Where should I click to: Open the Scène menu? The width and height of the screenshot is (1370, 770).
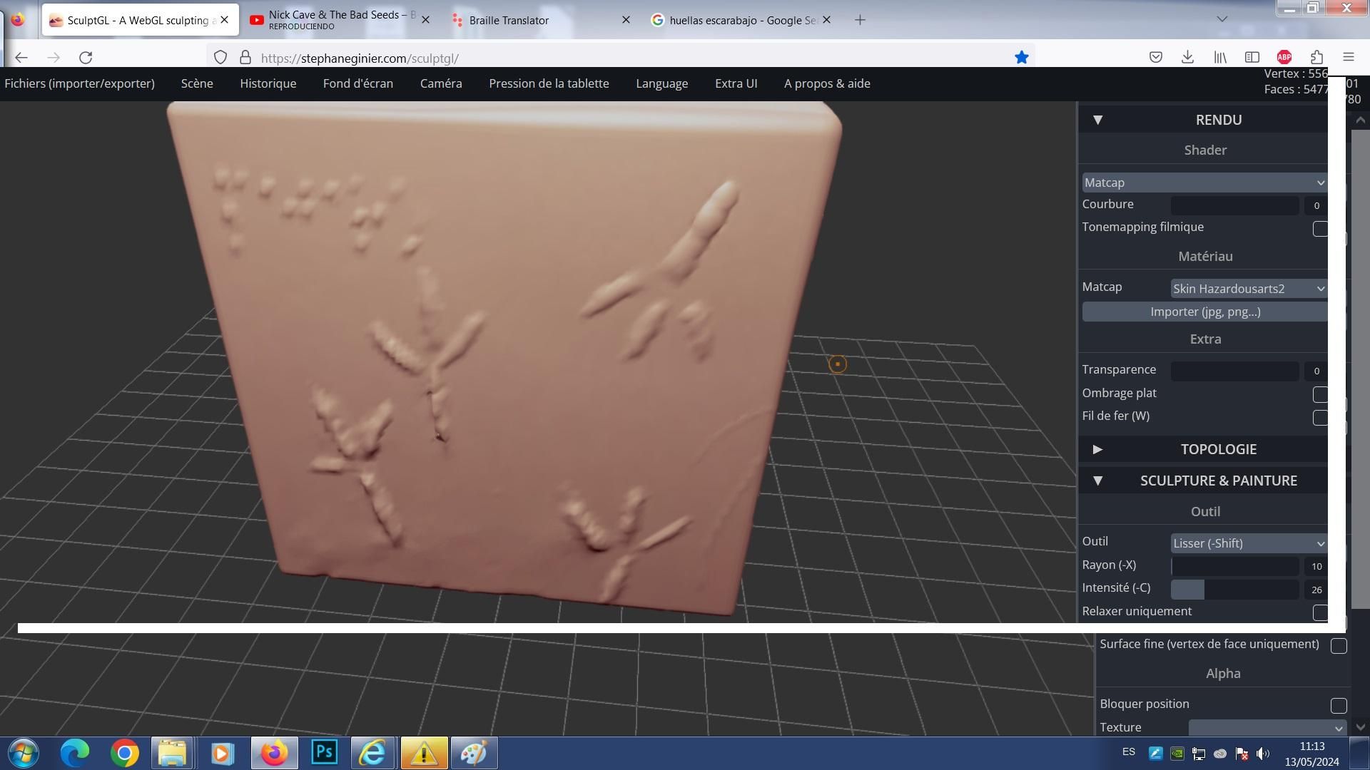197,83
